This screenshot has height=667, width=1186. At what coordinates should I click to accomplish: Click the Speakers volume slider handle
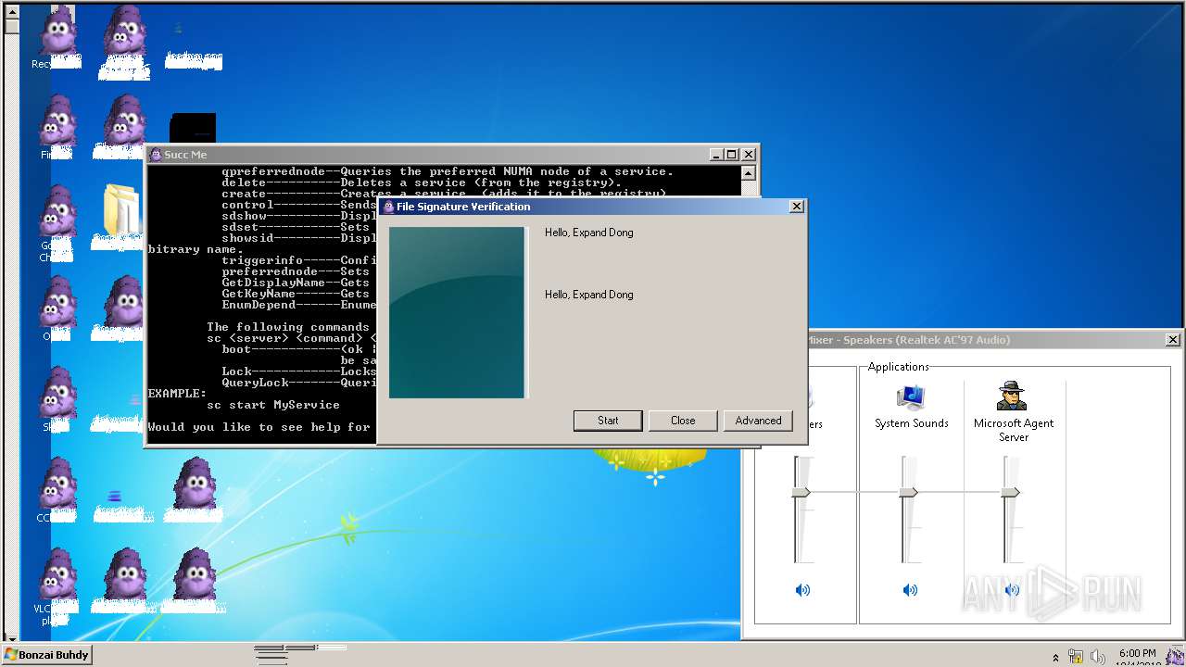pyautogui.click(x=801, y=492)
